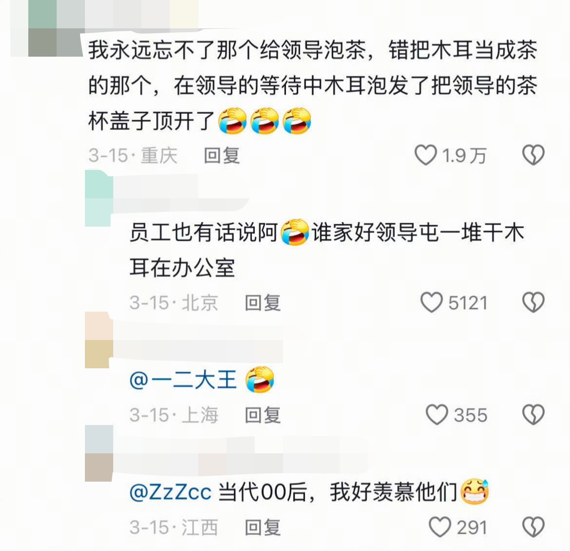Viewport: 570px width, 551px height.
Task: Like the Beijing reply with 5121 likes
Action: 431,302
